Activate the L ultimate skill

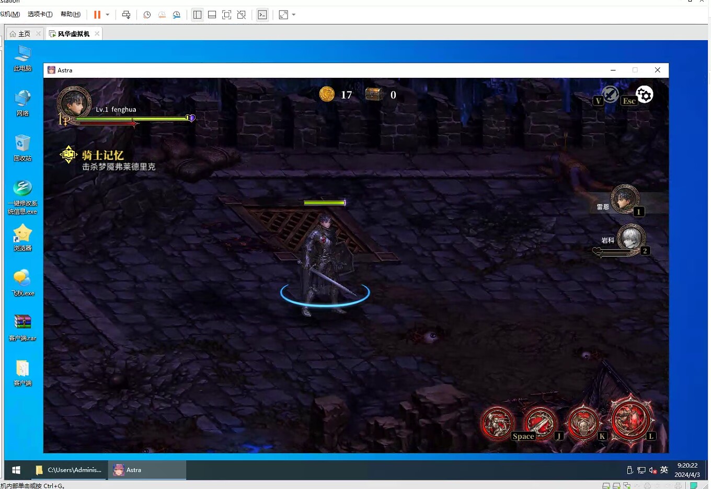[630, 420]
